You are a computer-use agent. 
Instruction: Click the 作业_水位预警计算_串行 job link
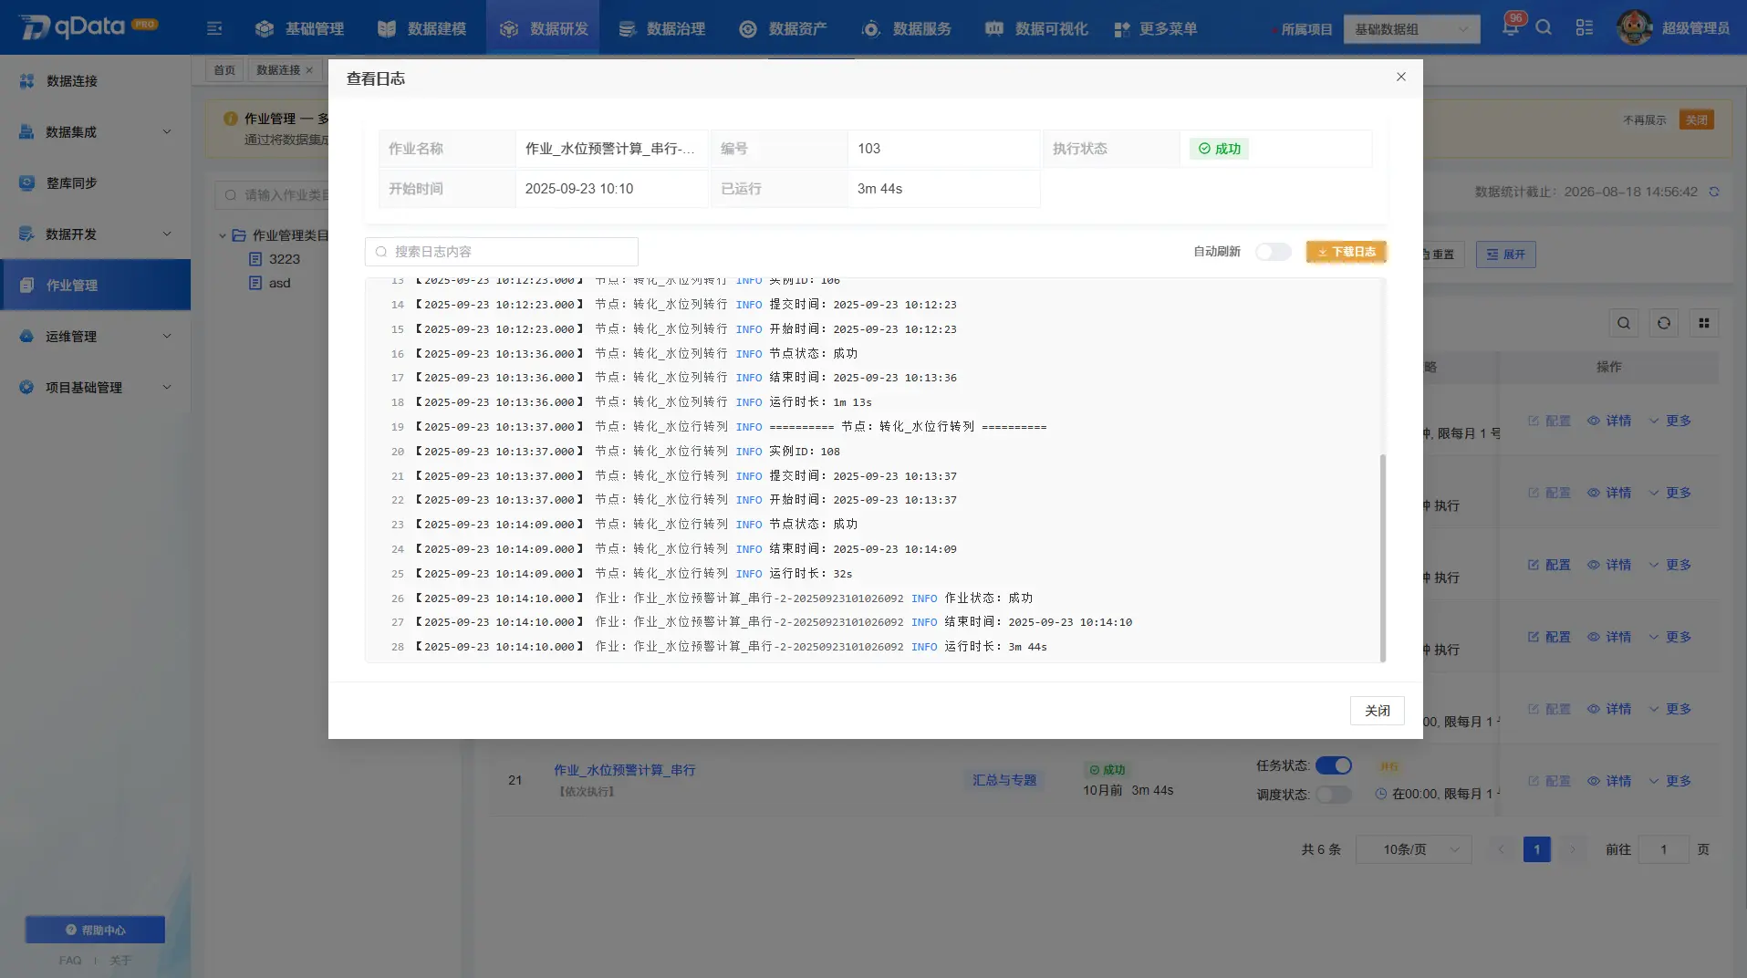(x=625, y=770)
